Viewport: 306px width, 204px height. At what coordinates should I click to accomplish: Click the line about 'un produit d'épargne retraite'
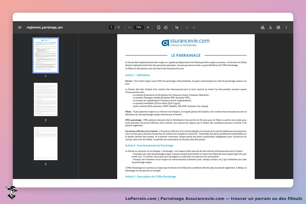[x=161, y=98]
